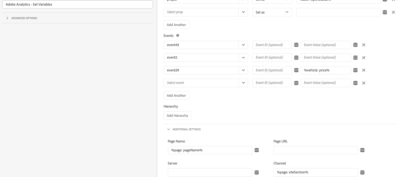Image resolution: width=397 pixels, height=177 pixels.
Task: Focus the Select event Event Value field
Action: click(326, 83)
